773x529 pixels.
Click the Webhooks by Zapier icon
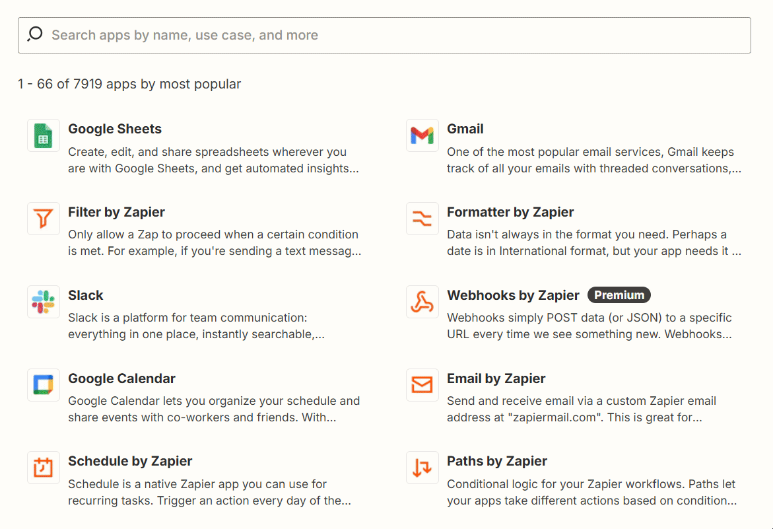click(x=422, y=302)
